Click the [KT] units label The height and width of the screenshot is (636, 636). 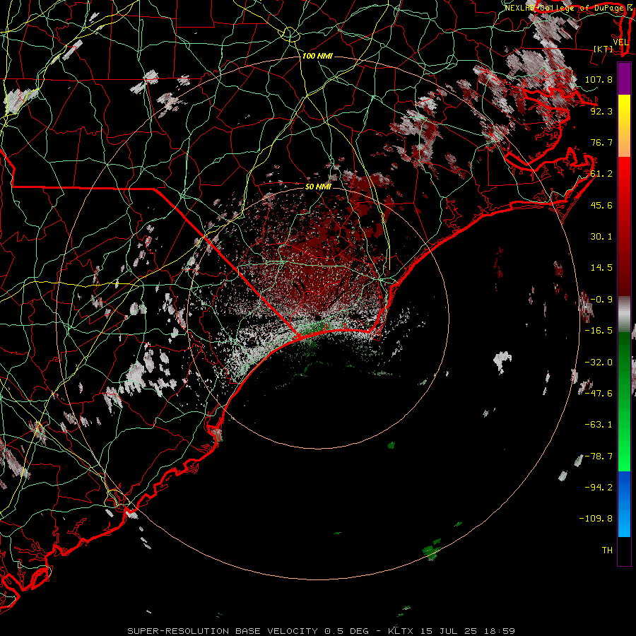pyautogui.click(x=603, y=49)
